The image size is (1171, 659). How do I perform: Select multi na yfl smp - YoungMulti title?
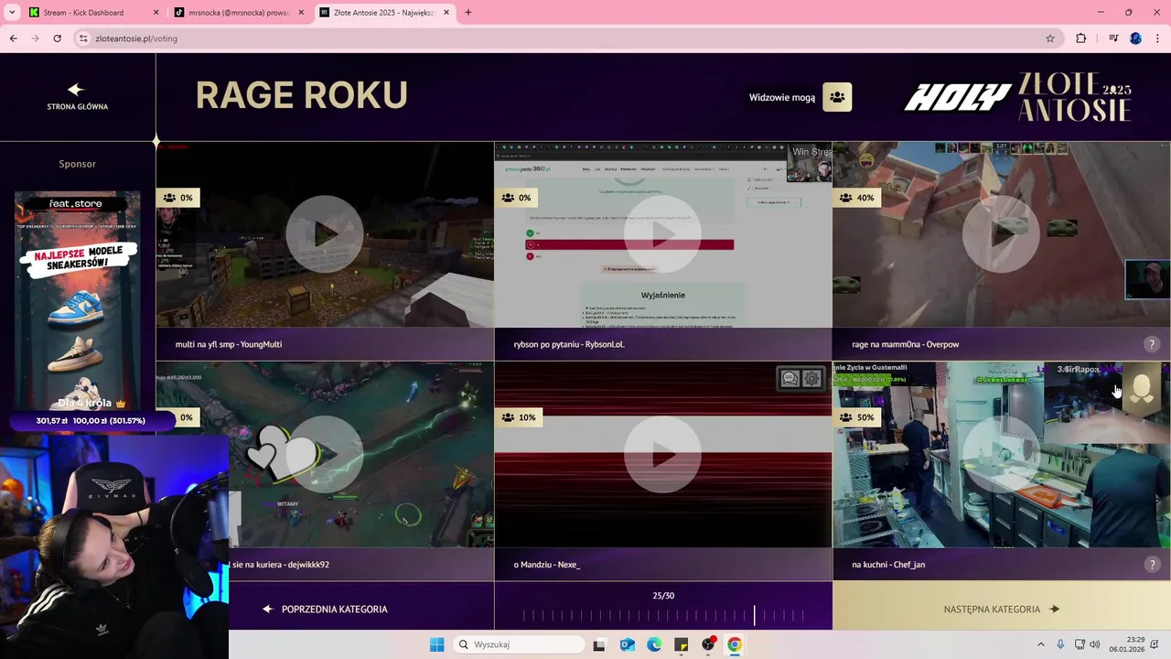click(229, 344)
